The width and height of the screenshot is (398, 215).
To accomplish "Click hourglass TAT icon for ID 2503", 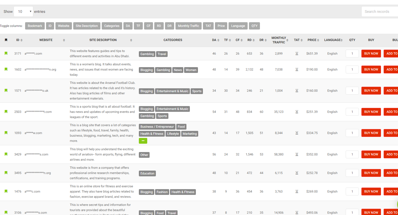I will tap(297, 112).
